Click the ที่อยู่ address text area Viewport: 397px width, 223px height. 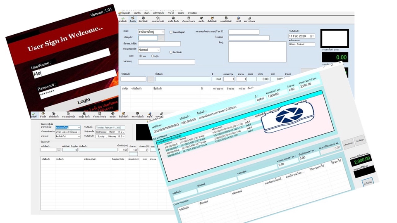pos(257,52)
